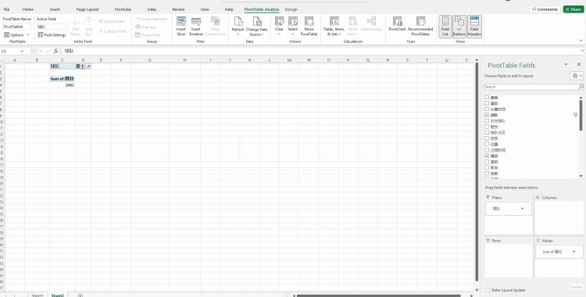Check the 位置 field checkbox
Screen dimensions: 586x297
coord(487,144)
